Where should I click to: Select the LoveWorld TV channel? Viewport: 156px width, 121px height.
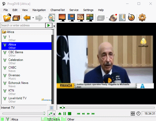pos(27,100)
